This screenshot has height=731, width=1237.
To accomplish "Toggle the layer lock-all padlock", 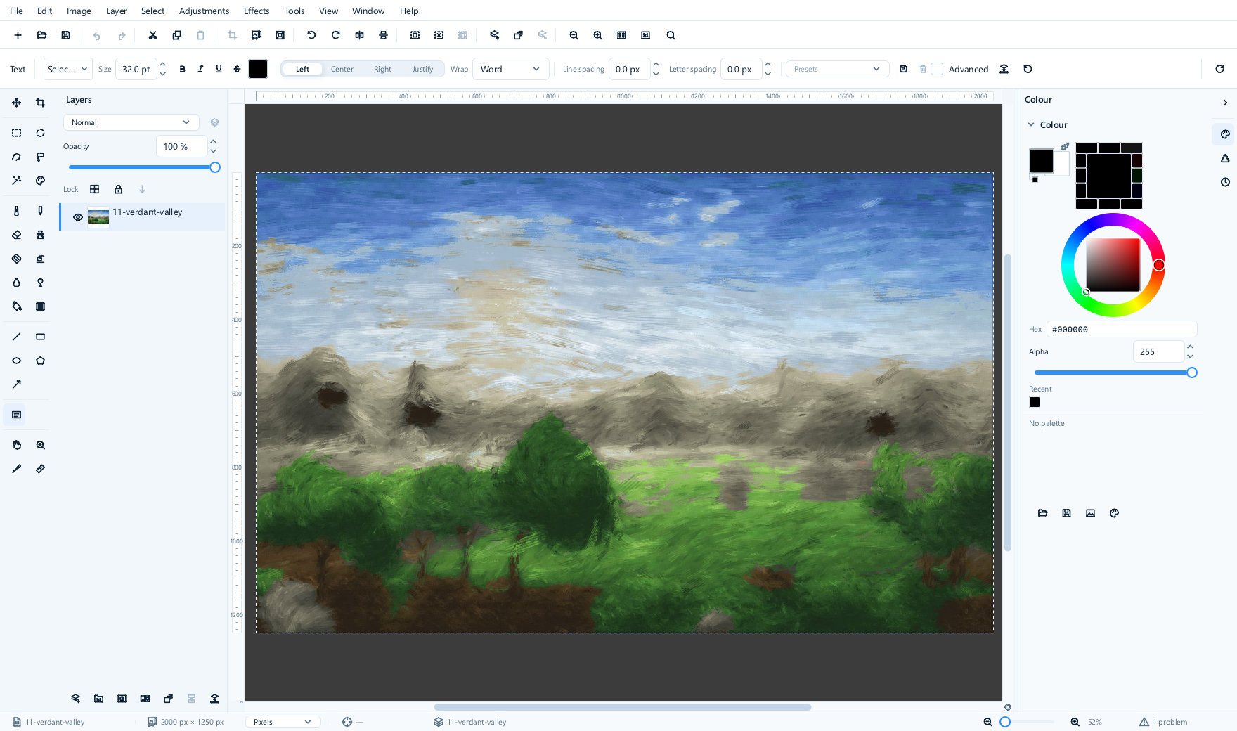I will click(118, 189).
